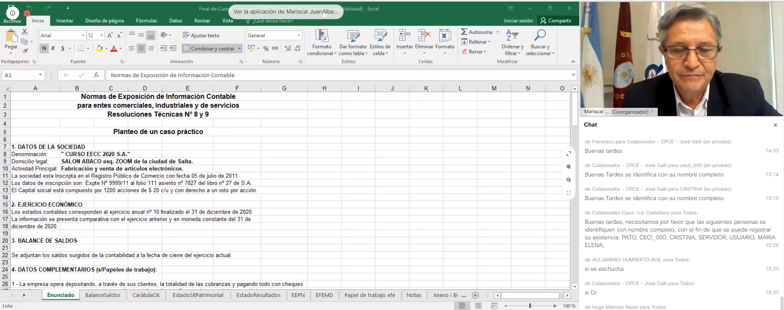Screen dimensions: 784x310
Task: Open the Borrar clear dropdown
Action: pyautogui.click(x=474, y=51)
